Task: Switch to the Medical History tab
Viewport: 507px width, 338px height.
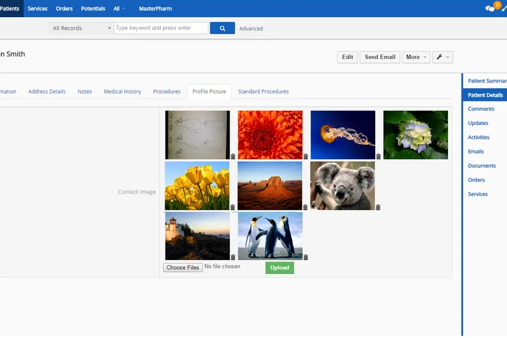Action: (x=122, y=91)
